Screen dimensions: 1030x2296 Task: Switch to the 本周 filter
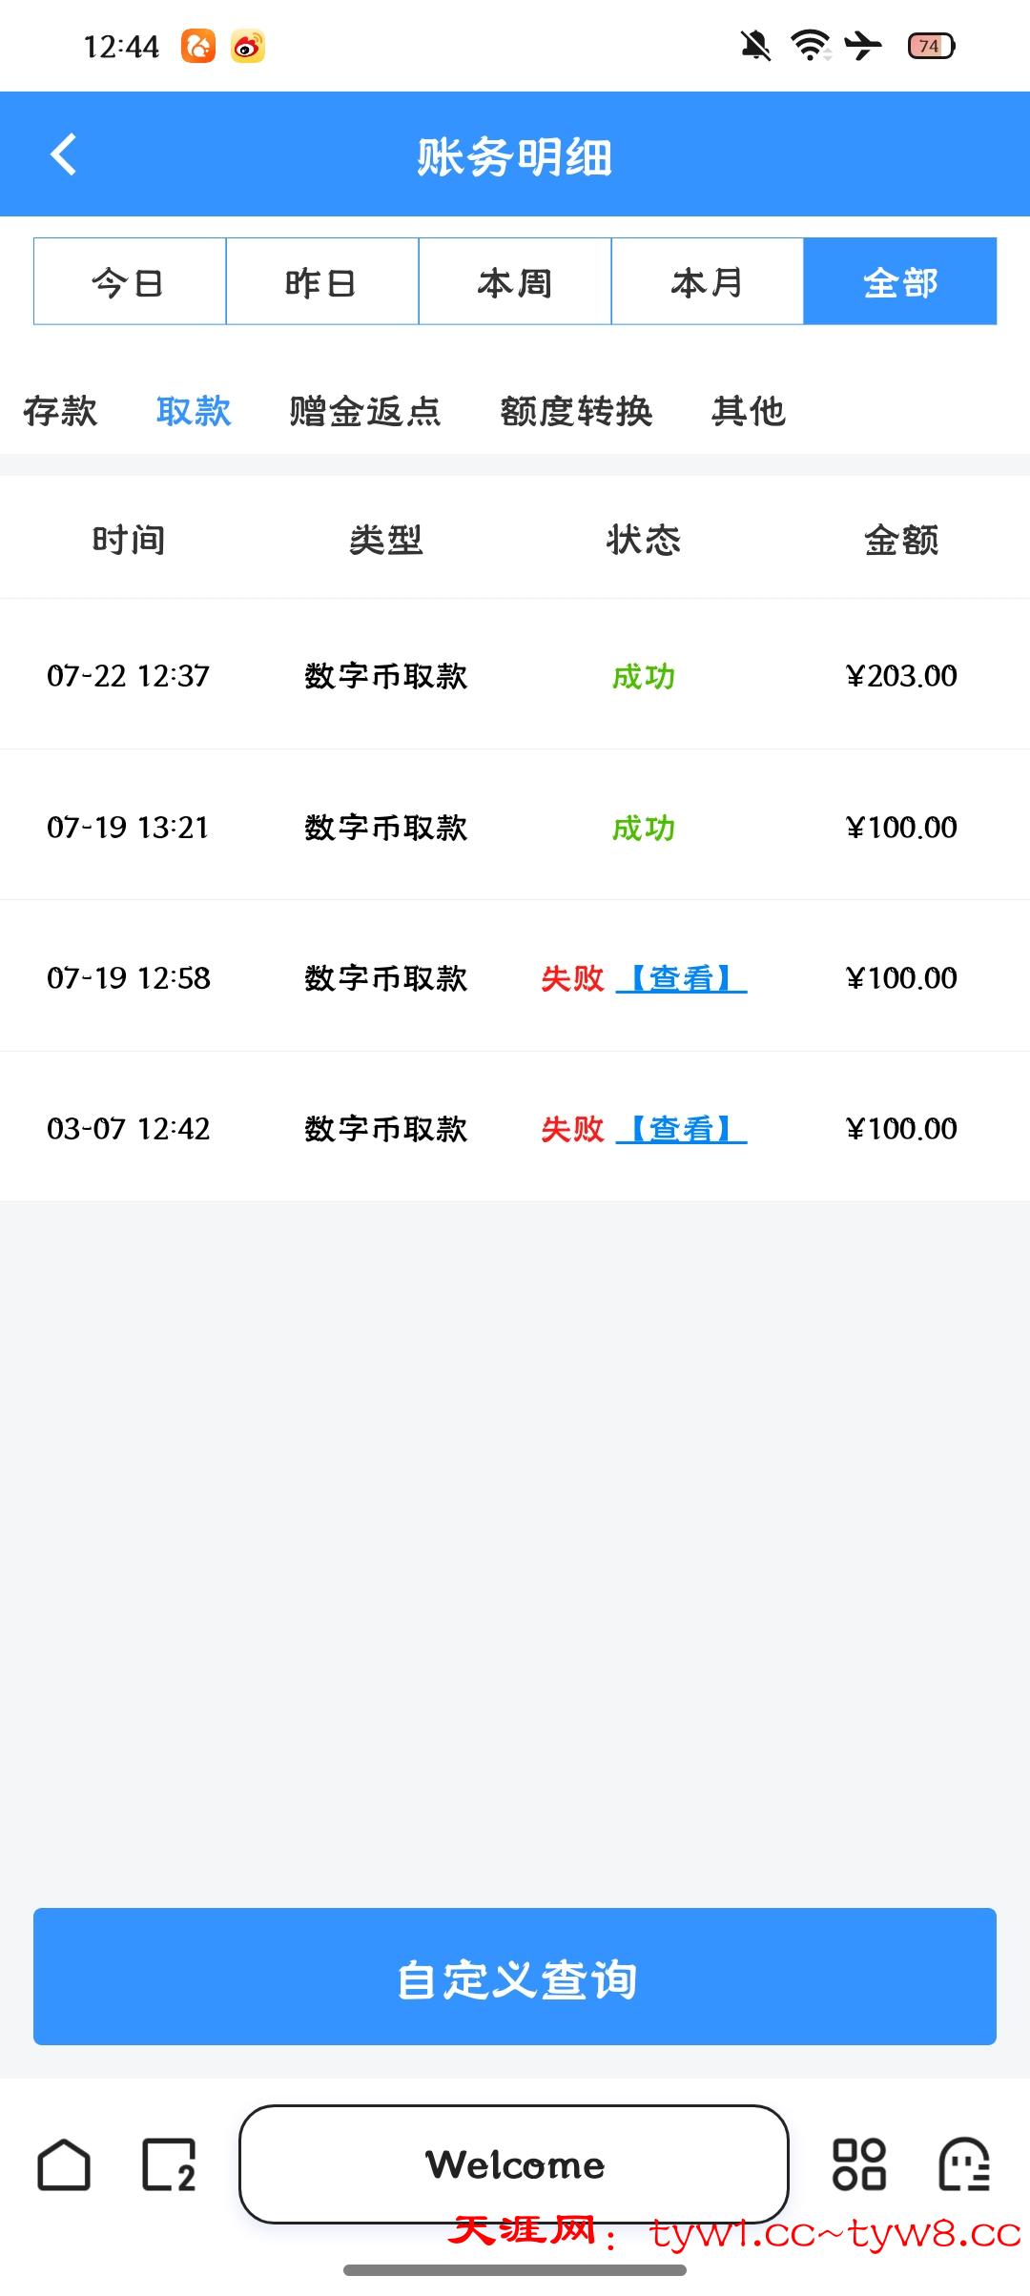pos(515,282)
